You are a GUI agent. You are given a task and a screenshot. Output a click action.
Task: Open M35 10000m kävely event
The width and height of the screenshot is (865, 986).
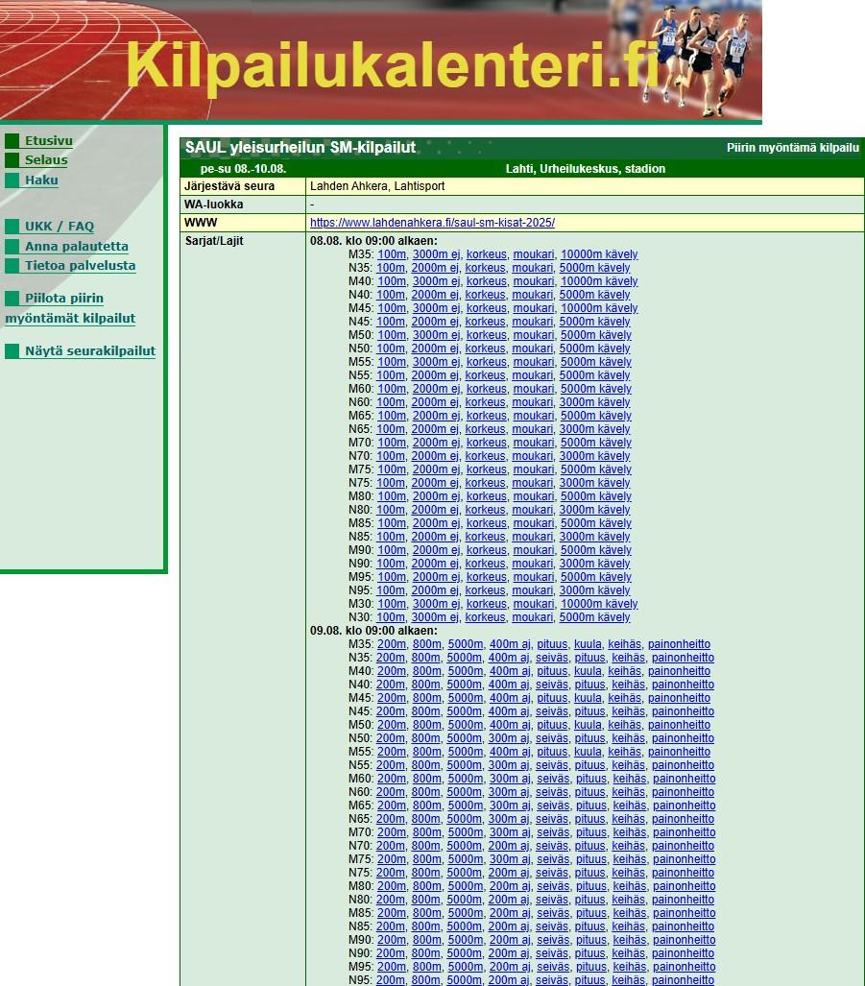point(599,254)
